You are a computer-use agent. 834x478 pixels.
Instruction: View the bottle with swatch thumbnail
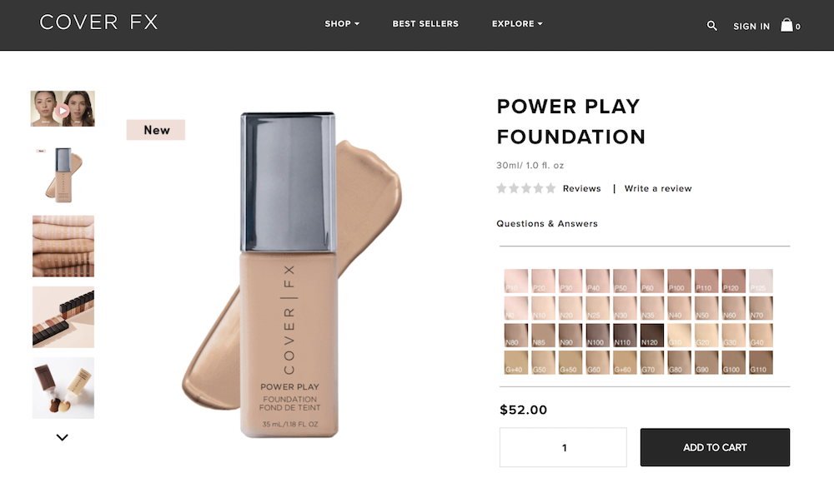pyautogui.click(x=63, y=175)
